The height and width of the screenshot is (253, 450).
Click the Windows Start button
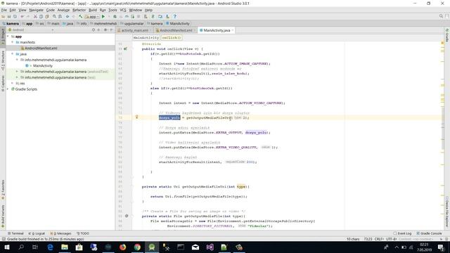click(6, 247)
